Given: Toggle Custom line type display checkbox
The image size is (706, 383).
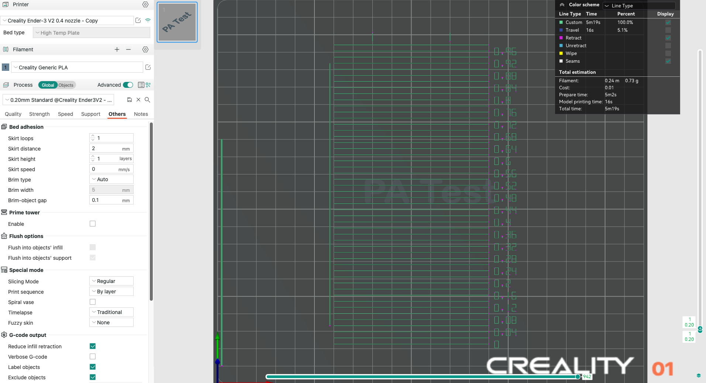Looking at the screenshot, I should click(x=668, y=23).
